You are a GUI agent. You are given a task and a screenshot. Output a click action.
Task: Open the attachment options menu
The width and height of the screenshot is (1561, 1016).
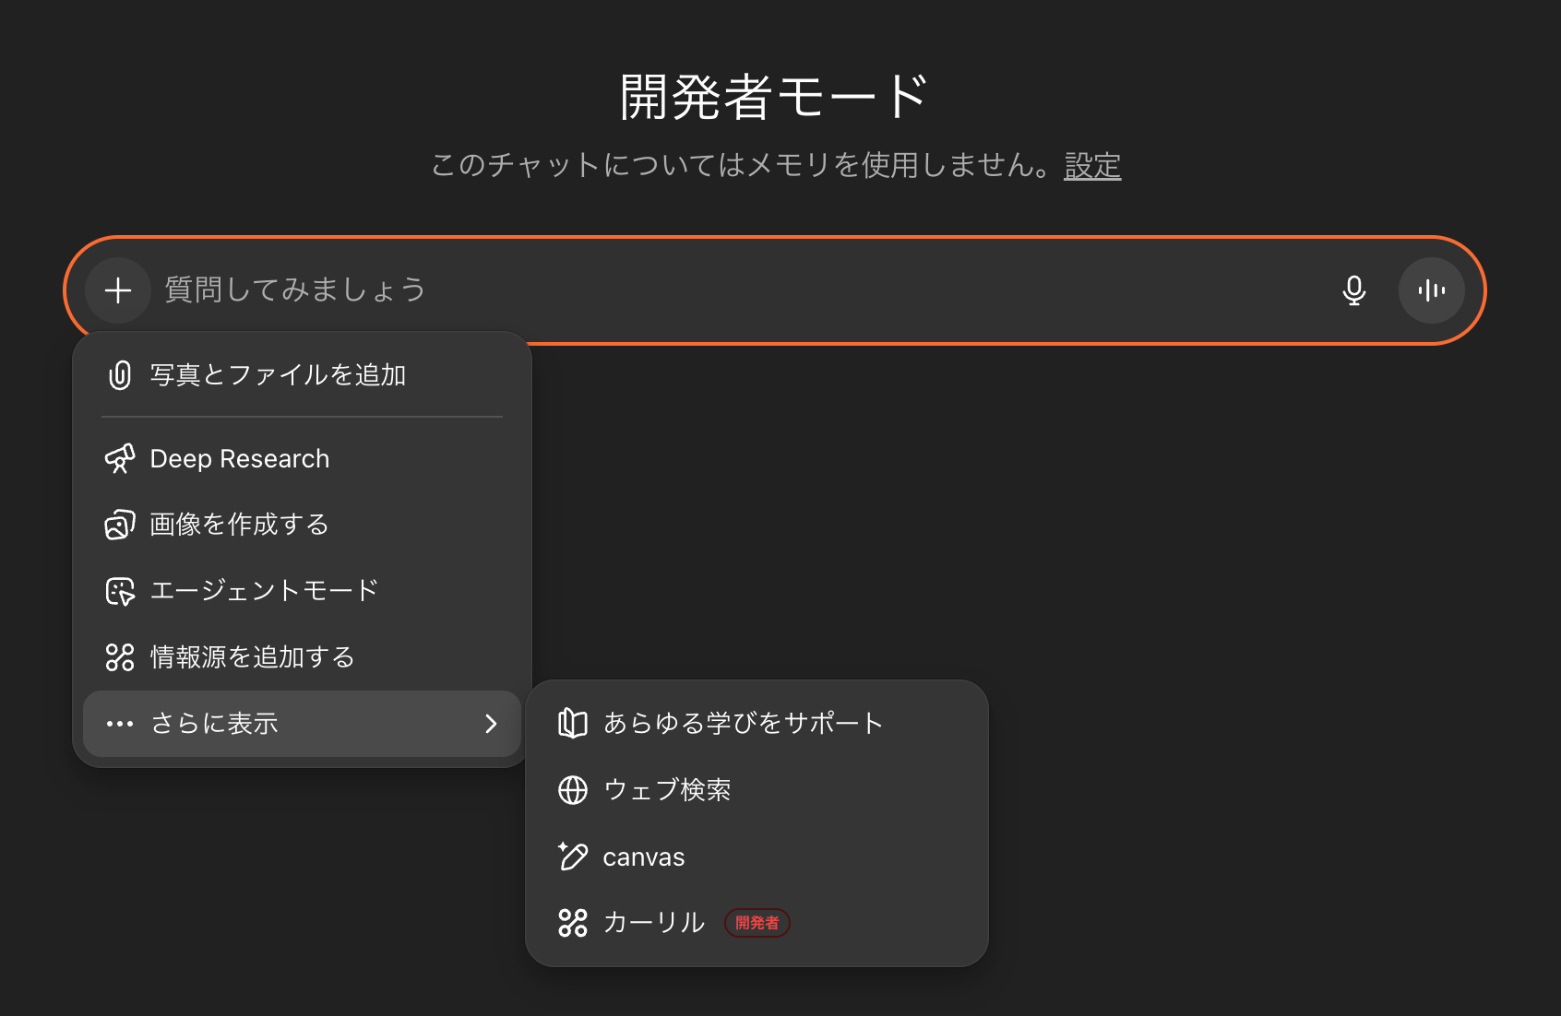(117, 289)
